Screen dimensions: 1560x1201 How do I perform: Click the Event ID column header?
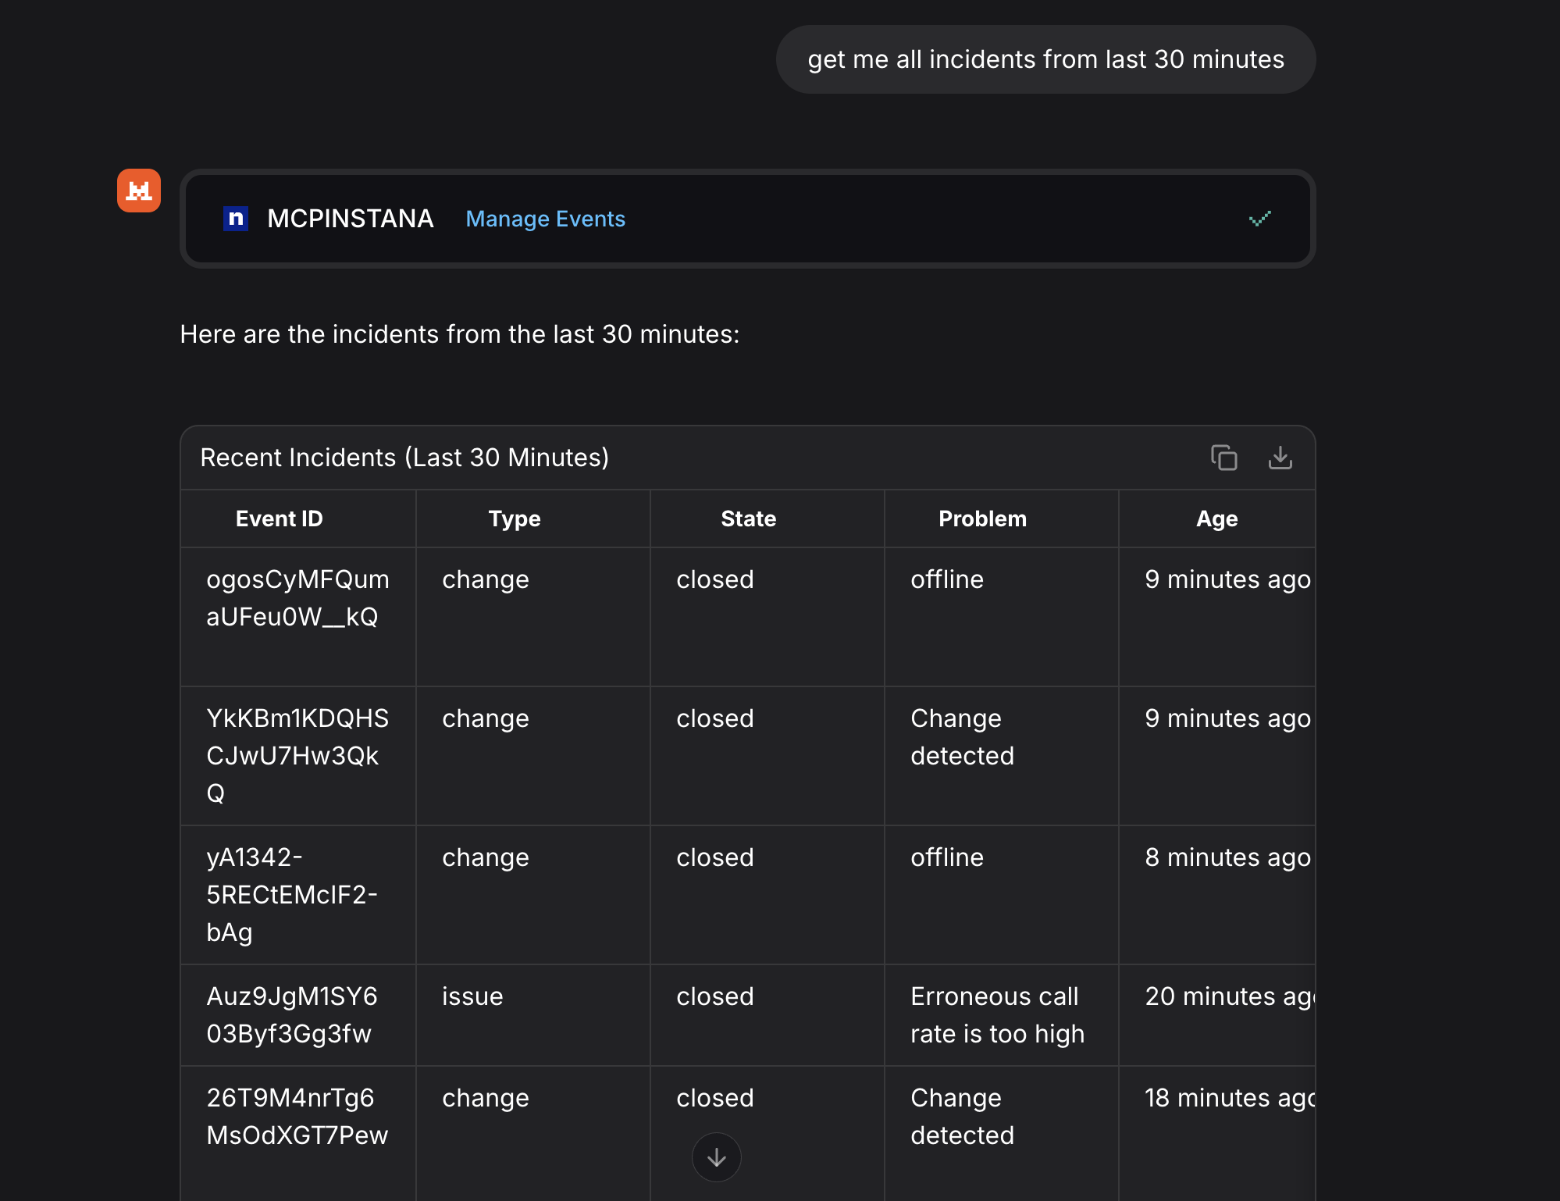tap(279, 519)
